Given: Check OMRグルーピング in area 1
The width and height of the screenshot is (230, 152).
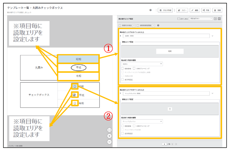Looking at the screenshot, I should pos(134,68).
